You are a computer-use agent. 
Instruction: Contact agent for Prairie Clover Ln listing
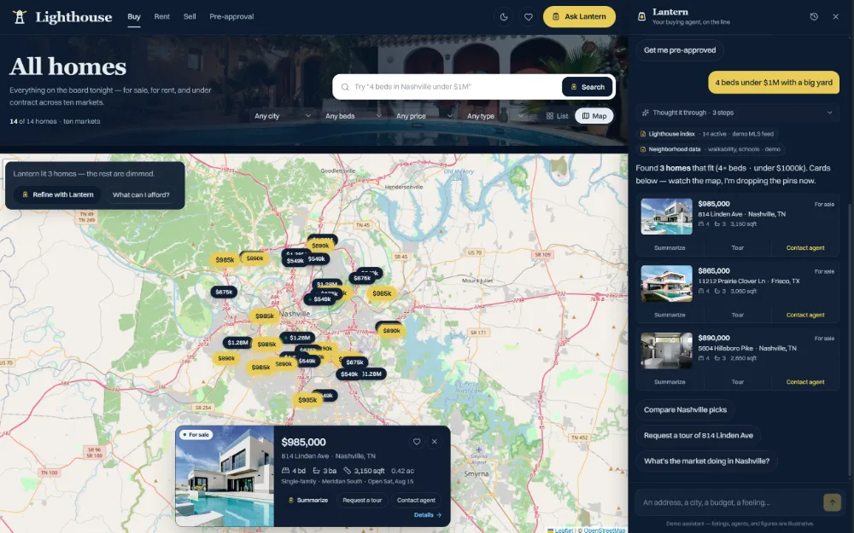click(805, 315)
